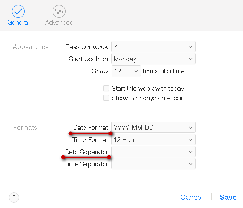Open the Time Format 12 Hour dropdown
243x208 pixels.
click(x=153, y=139)
